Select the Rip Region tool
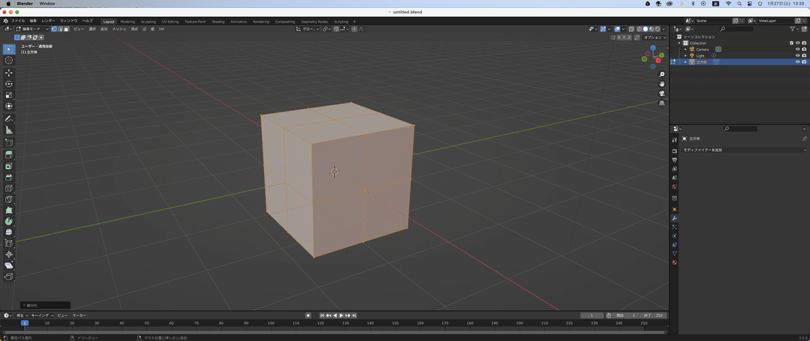Image resolution: width=810 pixels, height=341 pixels. [9, 277]
